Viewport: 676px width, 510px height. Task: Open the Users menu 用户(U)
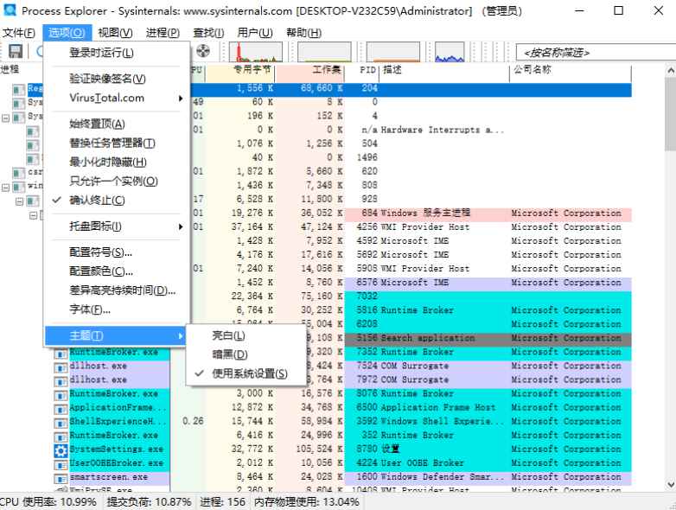[255, 33]
